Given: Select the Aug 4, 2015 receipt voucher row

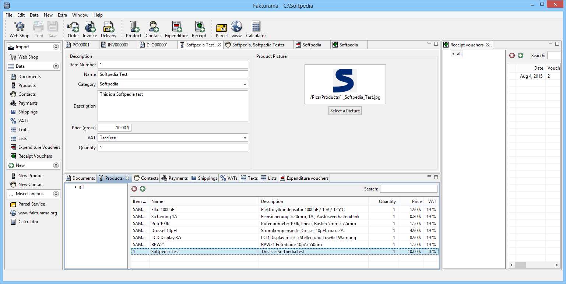Looking at the screenshot, I should coord(534,76).
